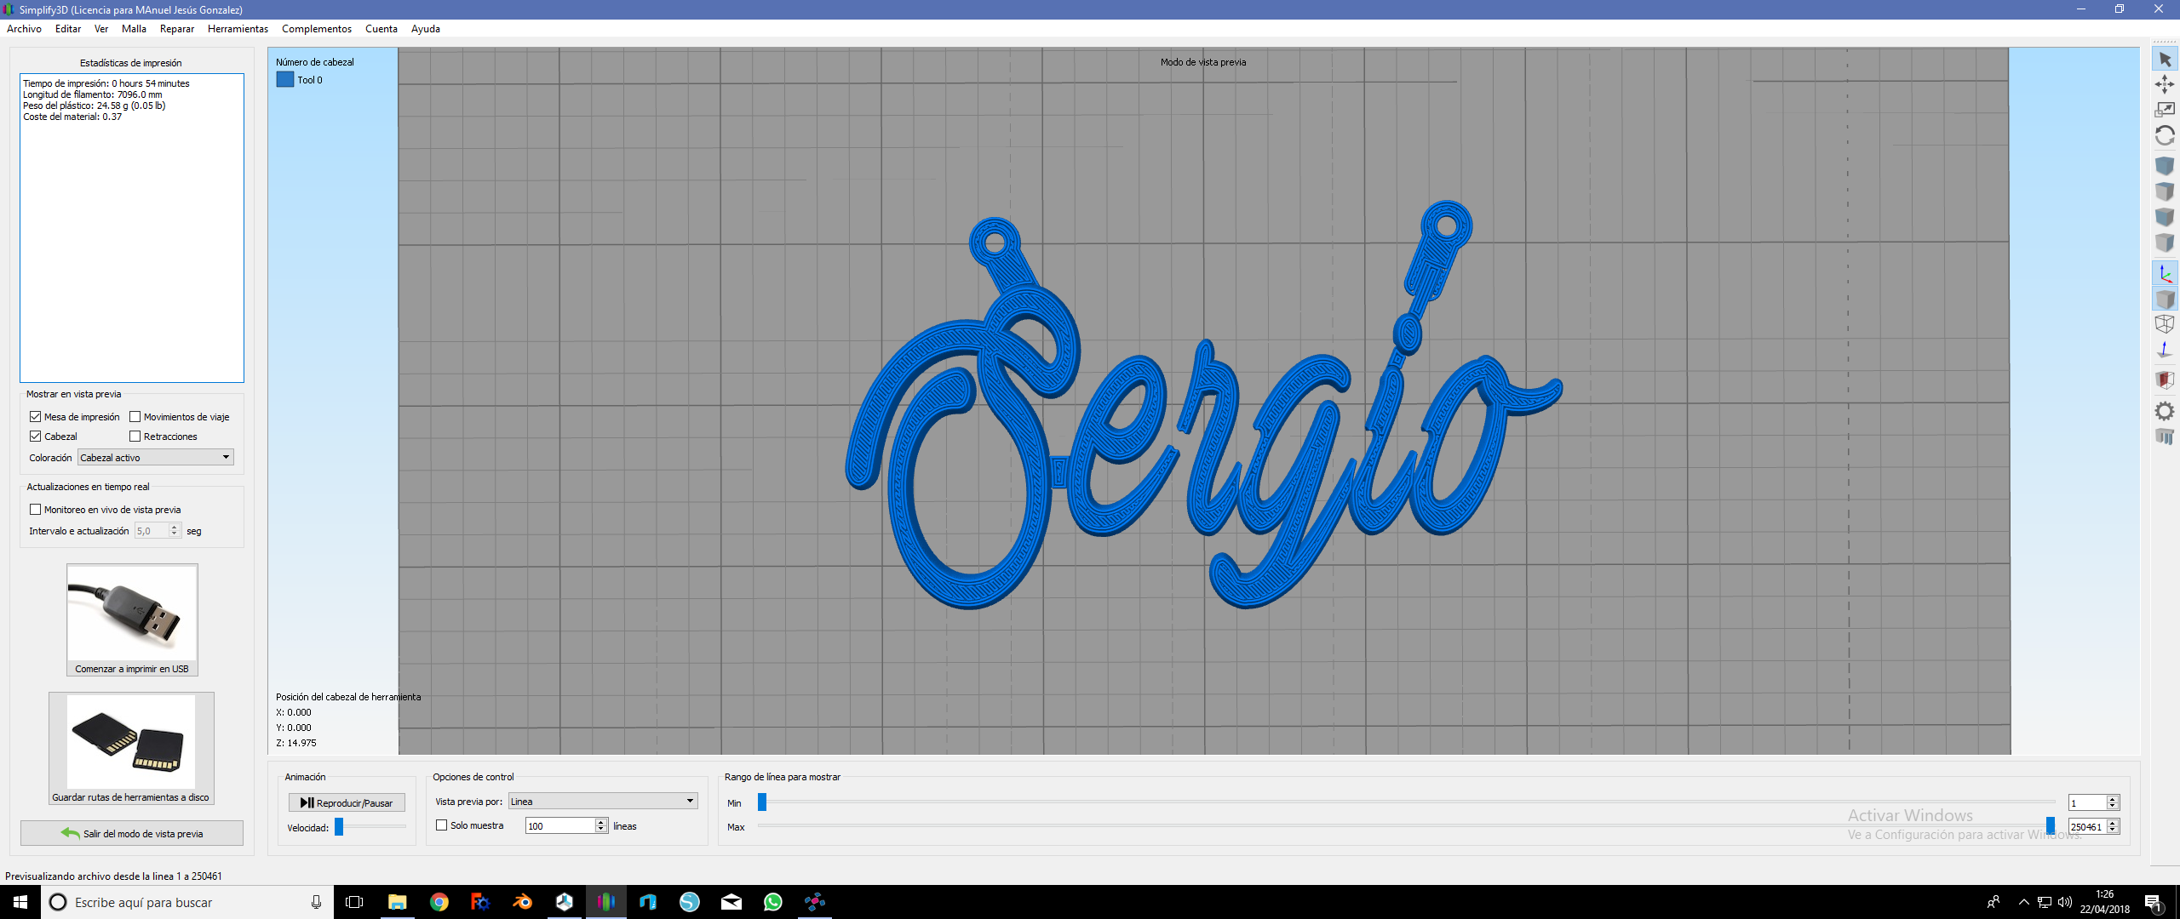Open the Editar menu
2180x919 pixels.
point(68,29)
